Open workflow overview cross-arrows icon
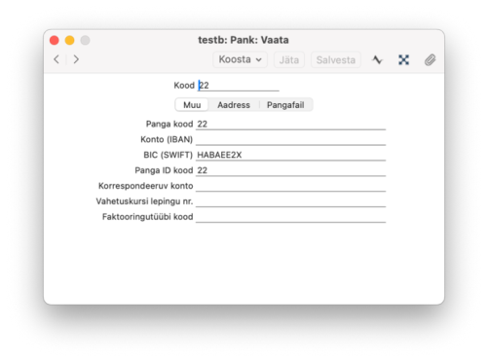The height and width of the screenshot is (362, 488). (403, 59)
